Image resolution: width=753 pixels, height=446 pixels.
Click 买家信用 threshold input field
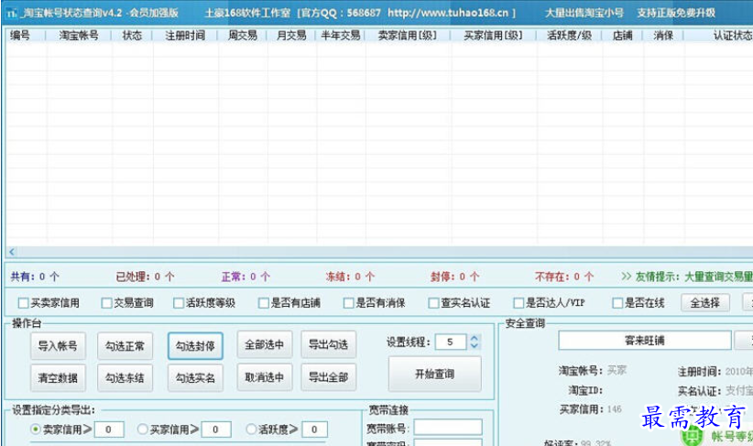[216, 430]
